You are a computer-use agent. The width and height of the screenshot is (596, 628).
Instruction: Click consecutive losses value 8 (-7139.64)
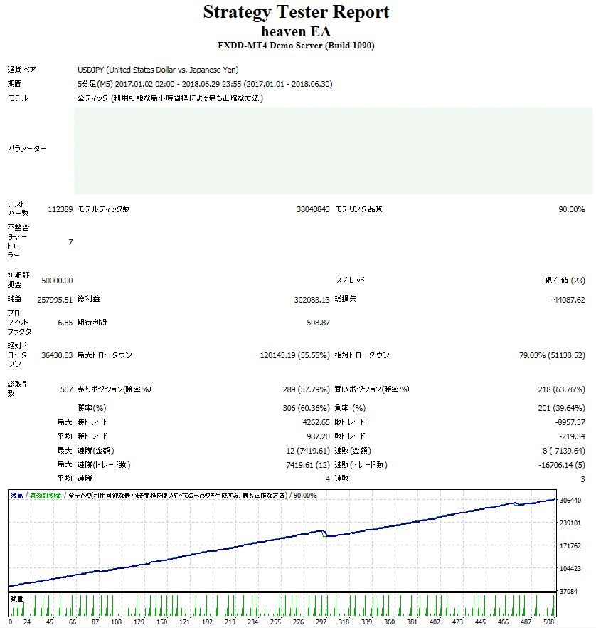(x=564, y=451)
